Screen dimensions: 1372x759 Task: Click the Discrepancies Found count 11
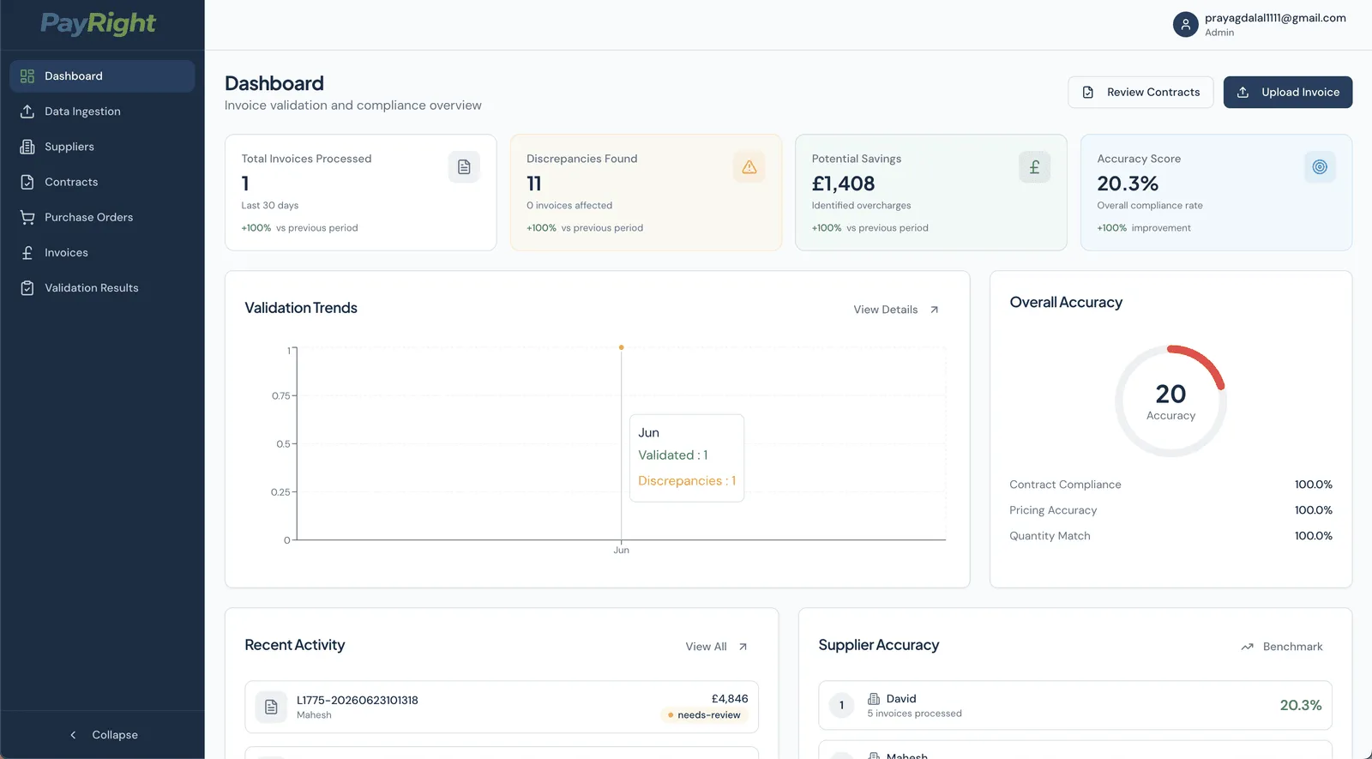534,184
